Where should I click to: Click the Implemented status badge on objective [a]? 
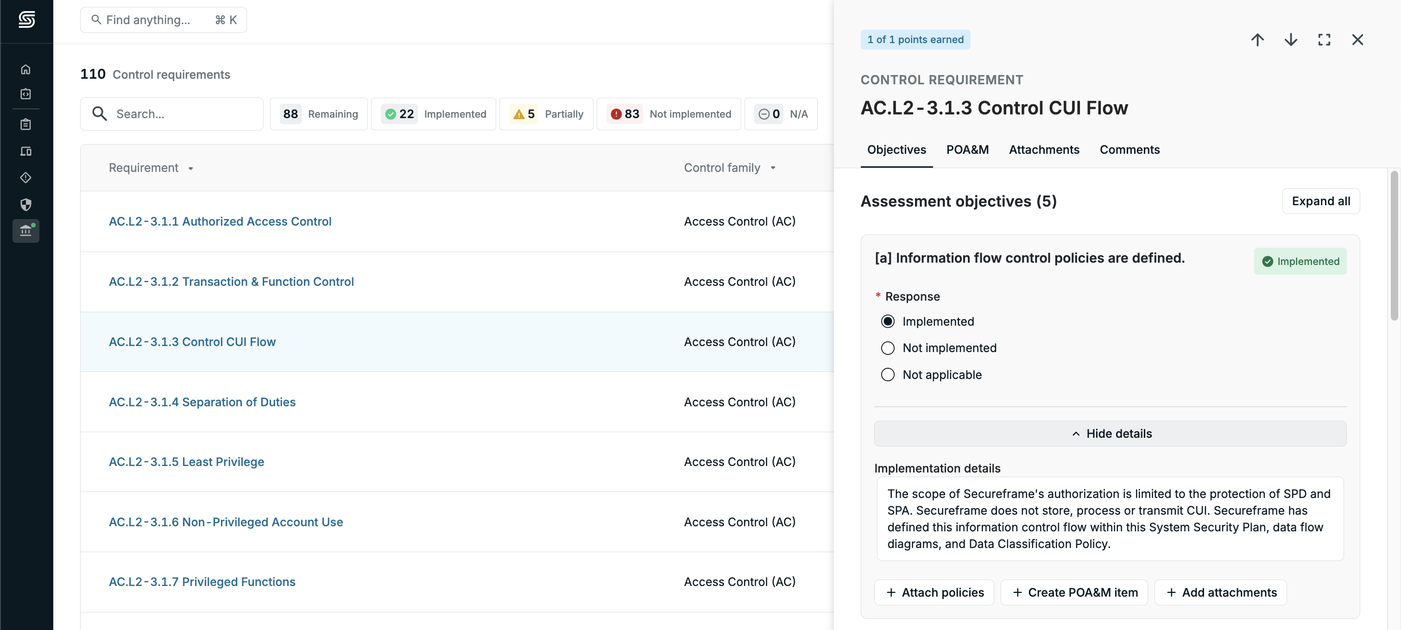click(x=1300, y=261)
